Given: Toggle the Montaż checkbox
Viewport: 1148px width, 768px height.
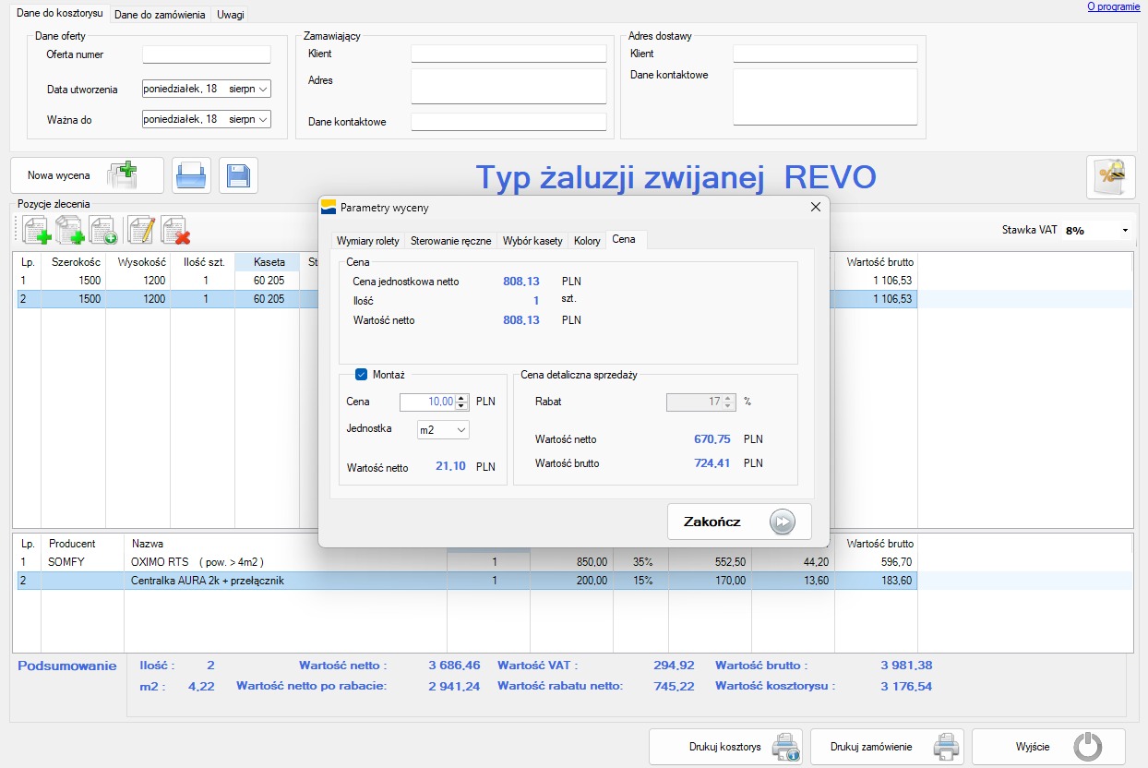Looking at the screenshot, I should tap(361, 375).
